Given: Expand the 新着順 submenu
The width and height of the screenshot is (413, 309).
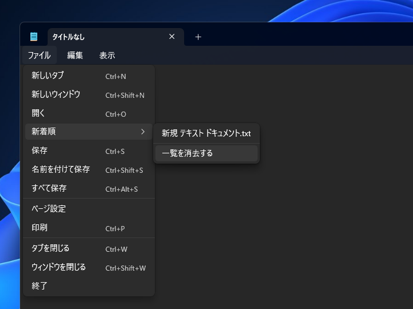Looking at the screenshot, I should 89,132.
